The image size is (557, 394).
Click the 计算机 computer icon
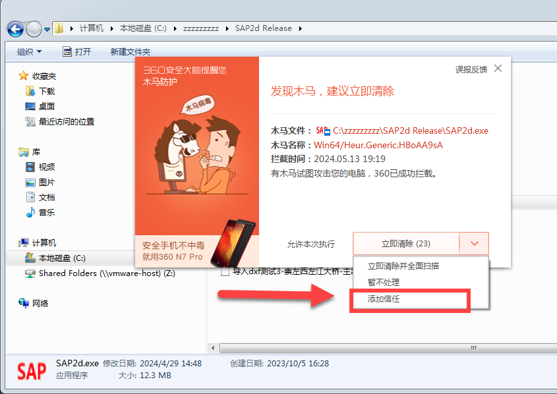[x=24, y=242]
